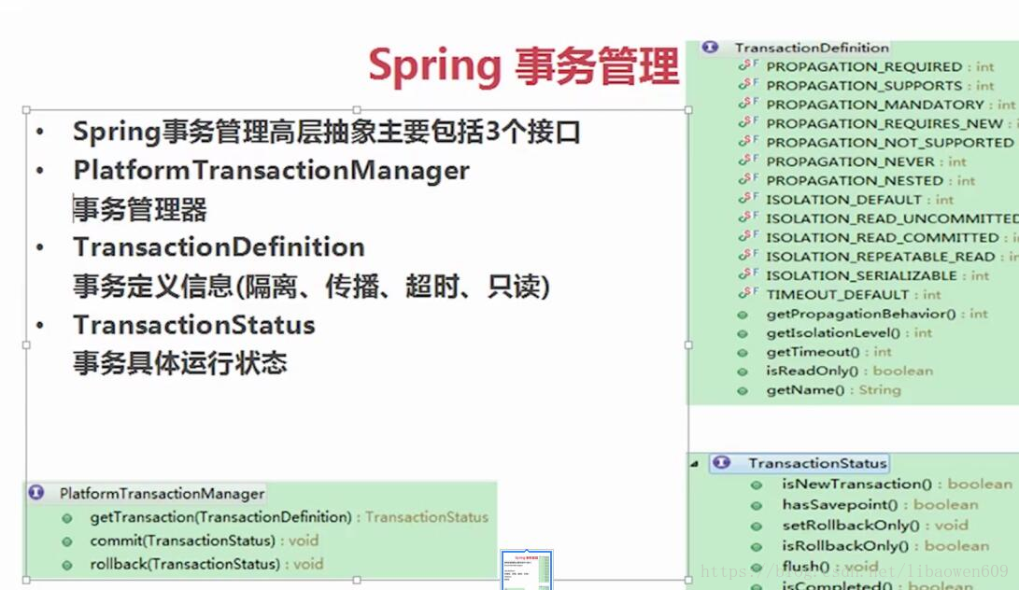Click the 'TransactionStatus' bullet heading
This screenshot has height=590, width=1019.
pyautogui.click(x=194, y=325)
